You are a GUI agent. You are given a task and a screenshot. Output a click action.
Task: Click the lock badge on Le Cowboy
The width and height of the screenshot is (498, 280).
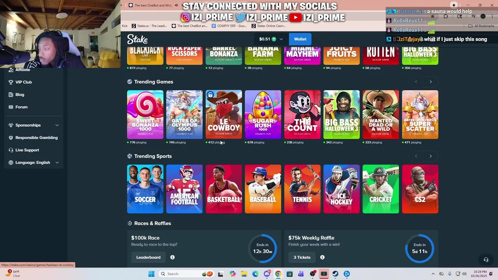(x=210, y=95)
